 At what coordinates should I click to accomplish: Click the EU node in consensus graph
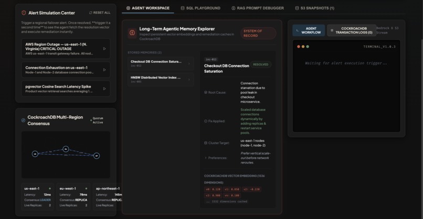coord(66,149)
